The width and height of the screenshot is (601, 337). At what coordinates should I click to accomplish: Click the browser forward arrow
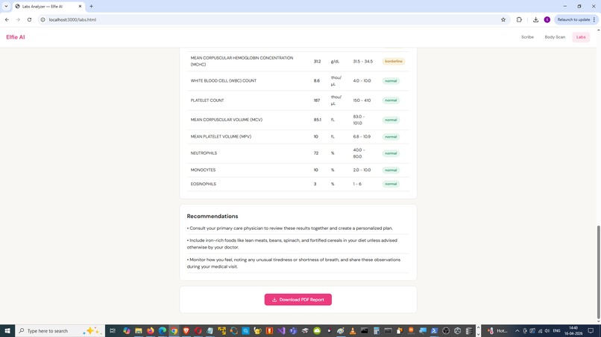point(18,19)
